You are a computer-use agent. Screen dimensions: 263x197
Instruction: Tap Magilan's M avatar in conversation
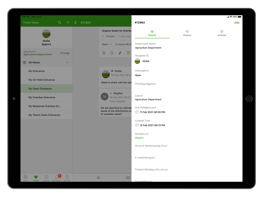pyautogui.click(x=104, y=97)
